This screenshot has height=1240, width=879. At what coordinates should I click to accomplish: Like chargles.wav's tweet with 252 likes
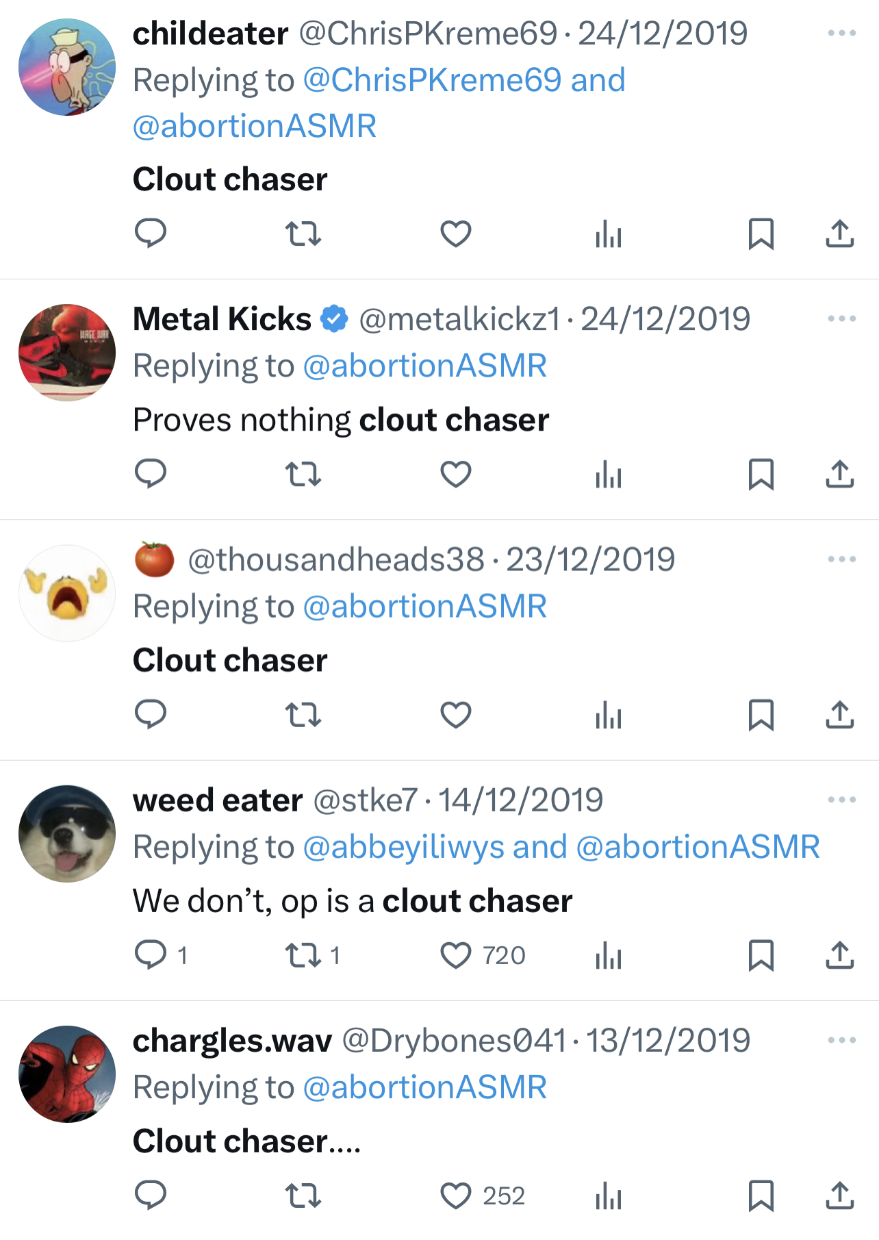coord(456,1195)
